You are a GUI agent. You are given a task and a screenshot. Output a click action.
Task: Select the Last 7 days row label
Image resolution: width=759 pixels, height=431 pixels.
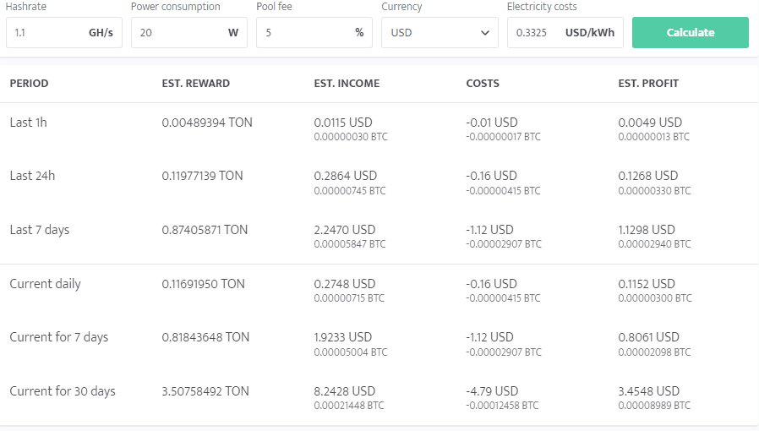point(38,230)
